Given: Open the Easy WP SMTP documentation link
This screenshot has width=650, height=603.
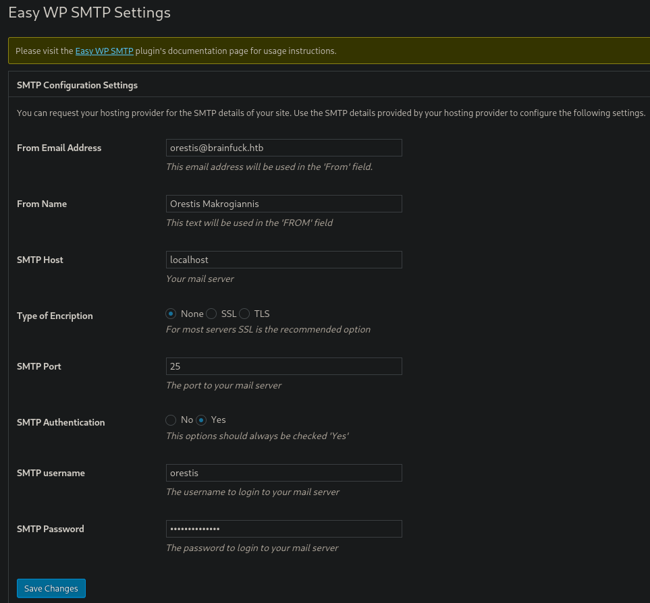Looking at the screenshot, I should [x=104, y=51].
